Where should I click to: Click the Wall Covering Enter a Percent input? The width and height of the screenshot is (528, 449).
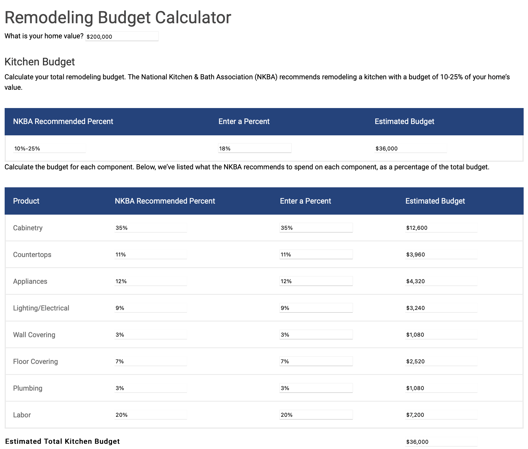click(x=316, y=335)
